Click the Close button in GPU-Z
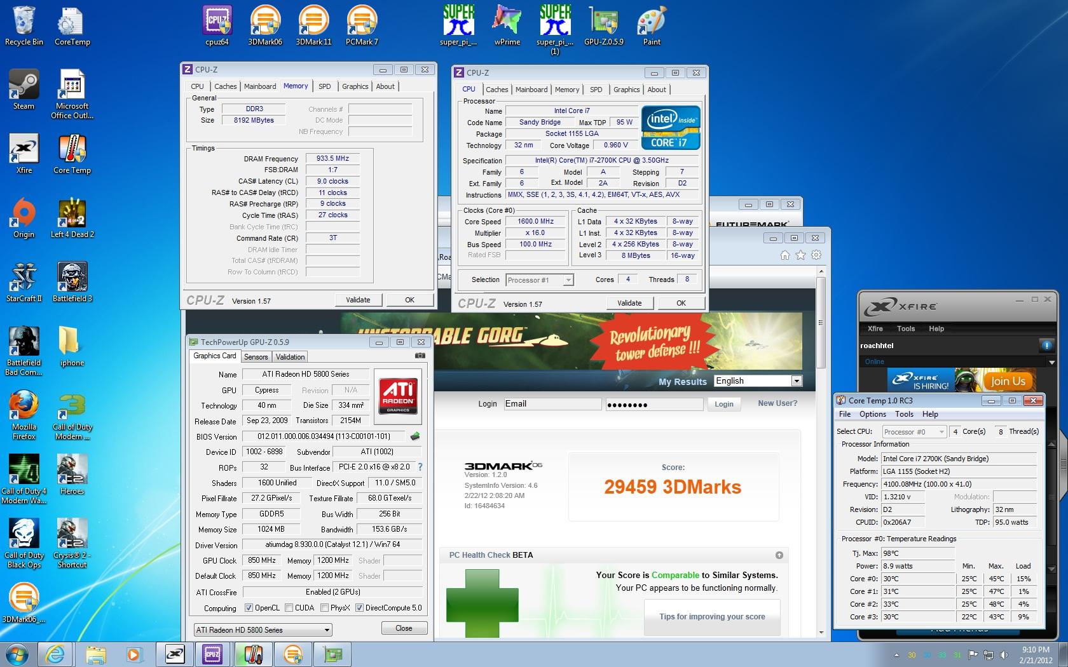This screenshot has height=667, width=1068. 404,628
